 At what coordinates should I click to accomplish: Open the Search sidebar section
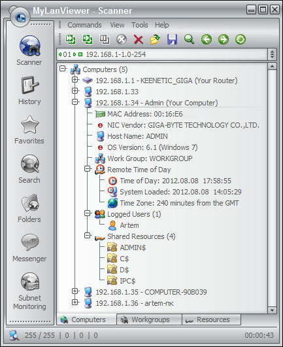[29, 169]
